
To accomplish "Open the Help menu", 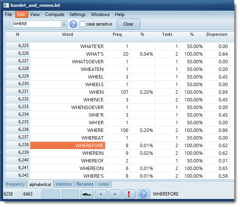I will coord(120,14).
